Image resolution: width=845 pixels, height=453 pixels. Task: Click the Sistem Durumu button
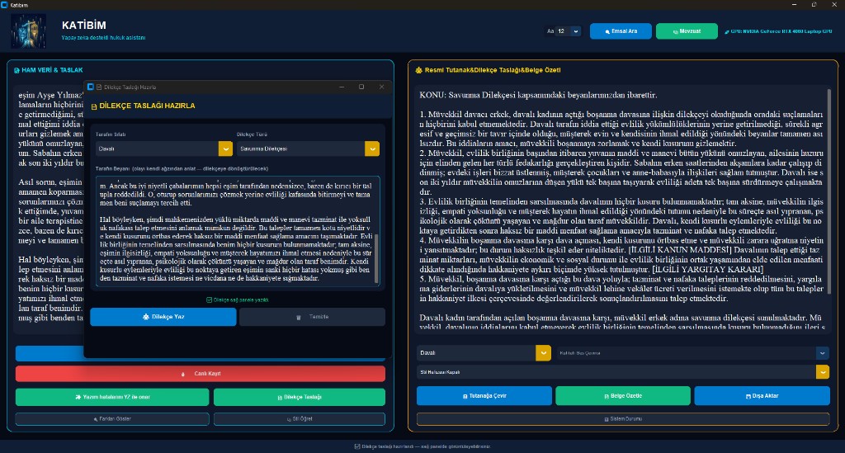[623, 419]
